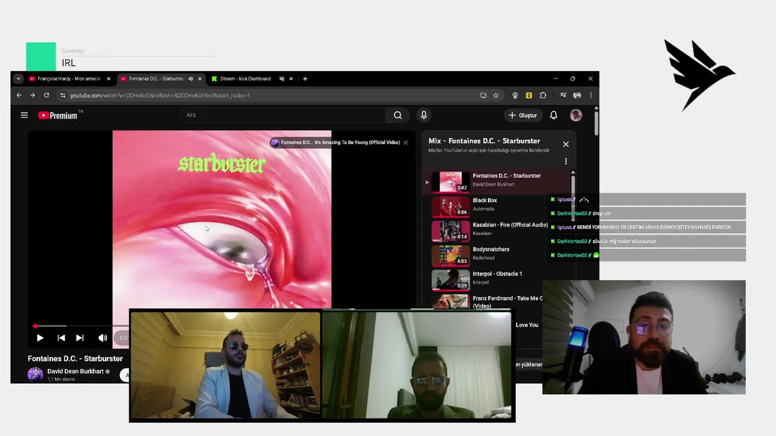
Task: Open David Dean Burkhart channel link
Action: click(x=75, y=371)
